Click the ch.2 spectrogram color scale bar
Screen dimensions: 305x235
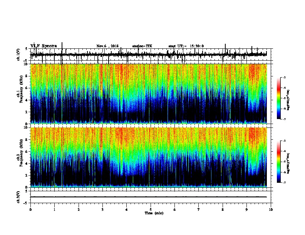pos(279,162)
